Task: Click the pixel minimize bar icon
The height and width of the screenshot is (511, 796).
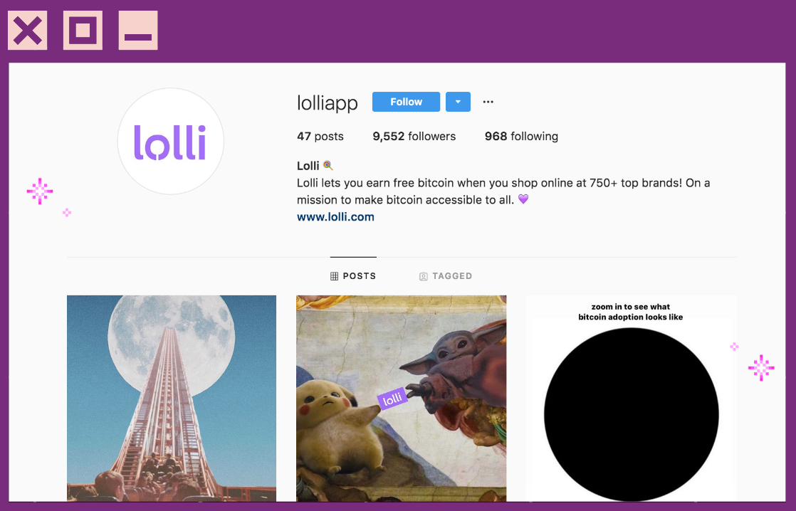Action: pyautogui.click(x=138, y=31)
